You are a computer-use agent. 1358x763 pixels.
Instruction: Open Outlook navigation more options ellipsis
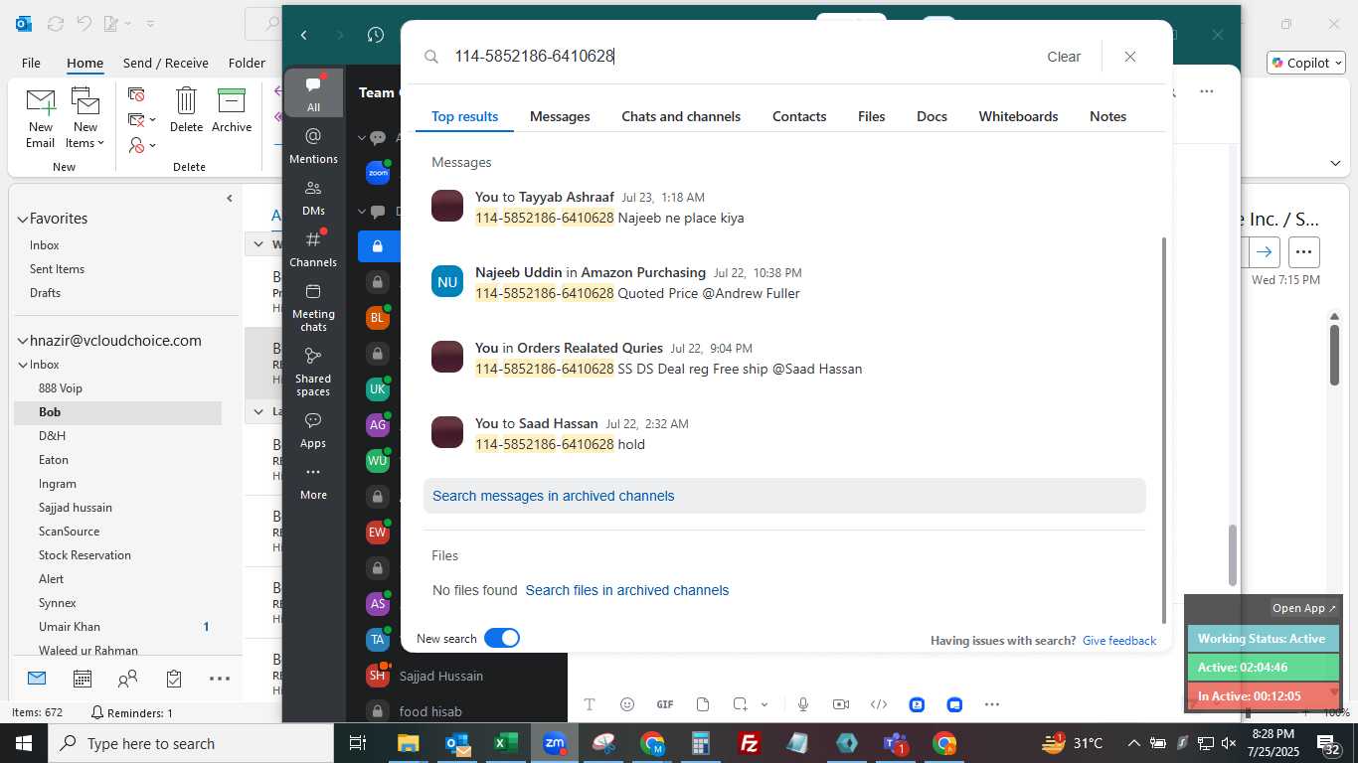220,679
